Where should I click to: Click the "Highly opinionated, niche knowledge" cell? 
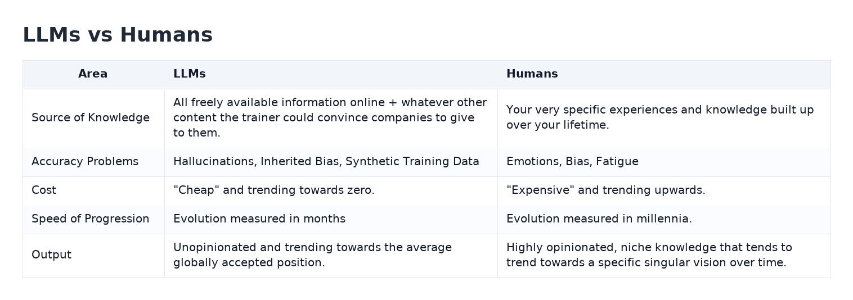649,255
